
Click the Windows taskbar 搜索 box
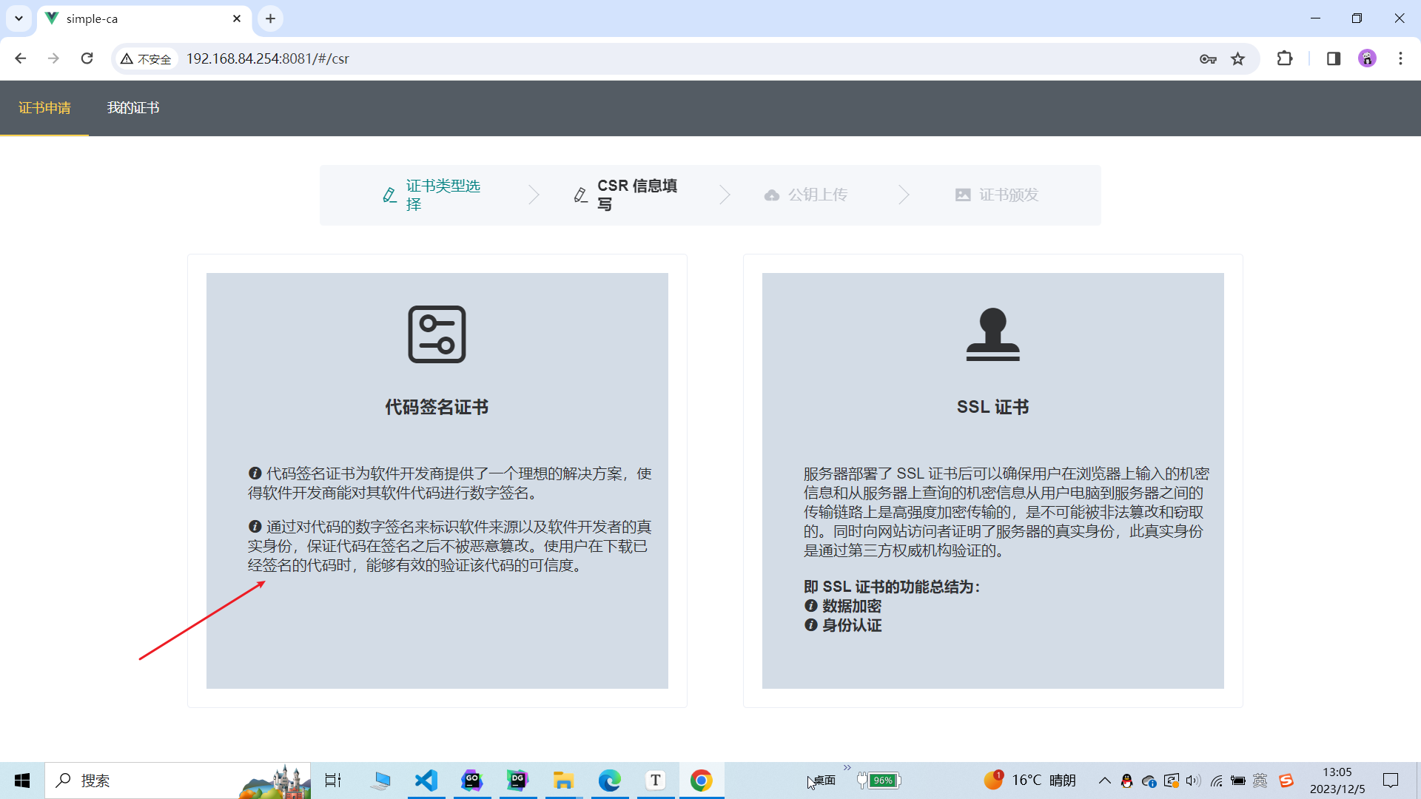click(x=178, y=781)
